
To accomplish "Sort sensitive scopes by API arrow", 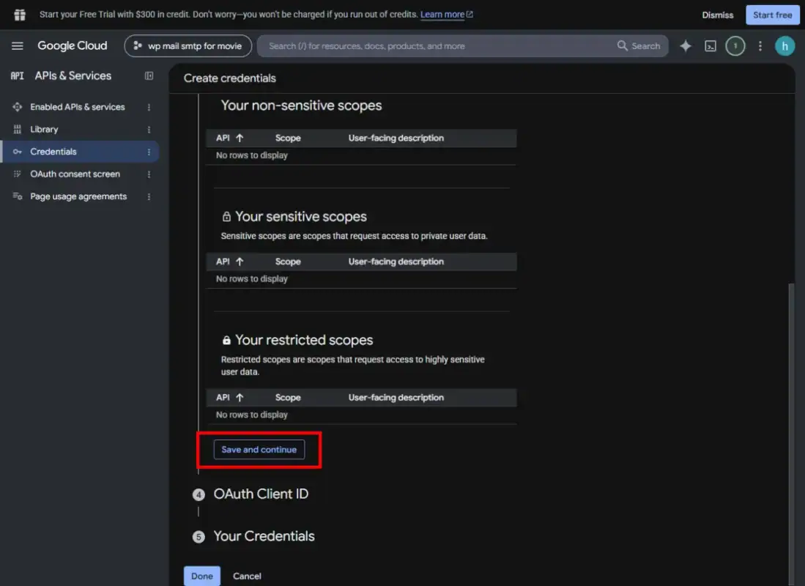I will 240,262.
